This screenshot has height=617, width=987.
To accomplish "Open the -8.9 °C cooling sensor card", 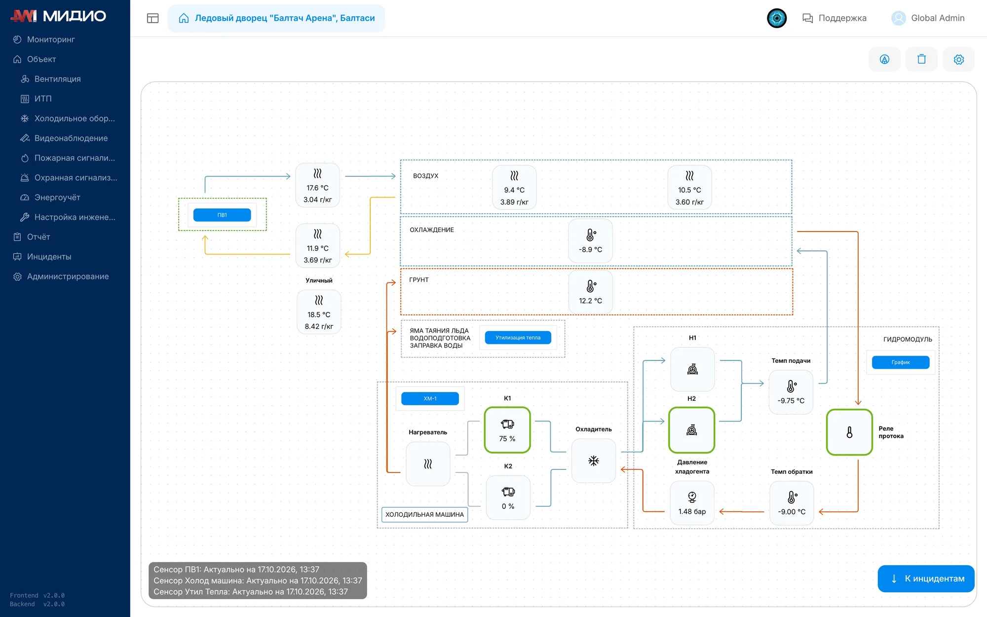I will pos(591,241).
